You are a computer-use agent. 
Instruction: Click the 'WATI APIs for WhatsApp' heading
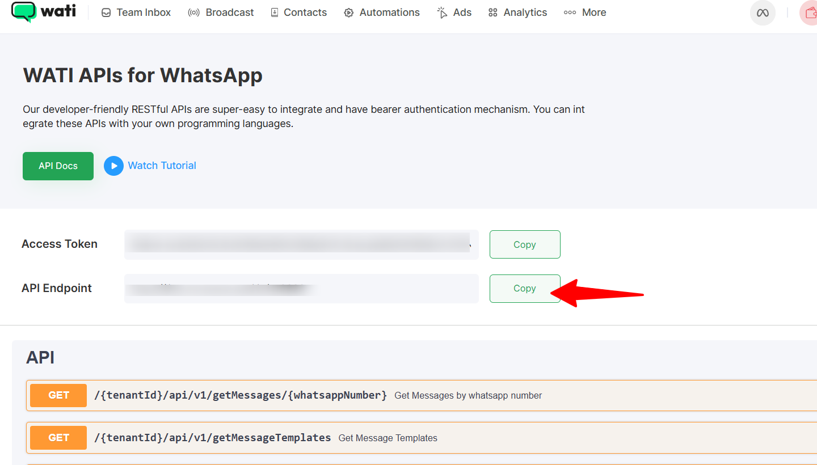143,75
